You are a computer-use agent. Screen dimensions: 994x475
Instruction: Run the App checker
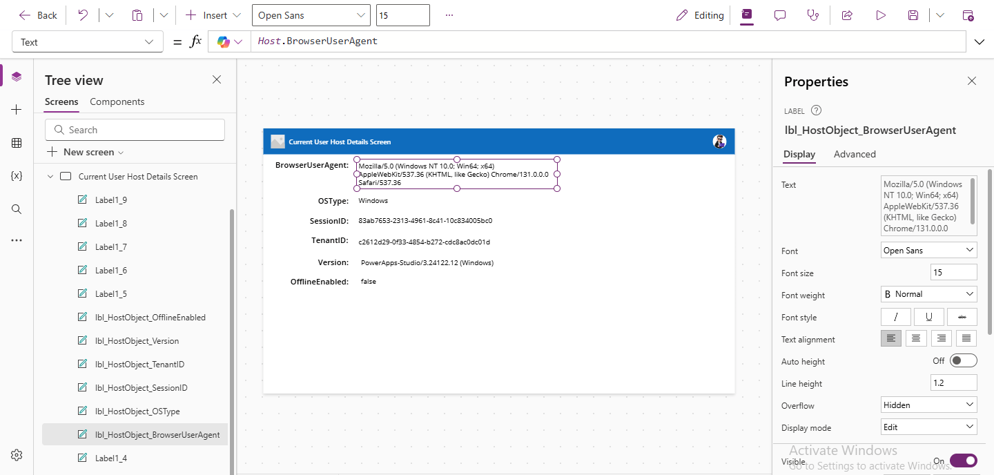[813, 14]
